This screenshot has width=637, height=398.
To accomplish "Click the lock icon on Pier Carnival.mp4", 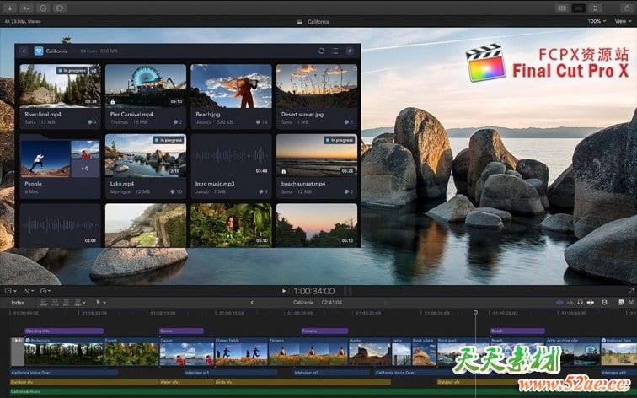I will pos(113,102).
